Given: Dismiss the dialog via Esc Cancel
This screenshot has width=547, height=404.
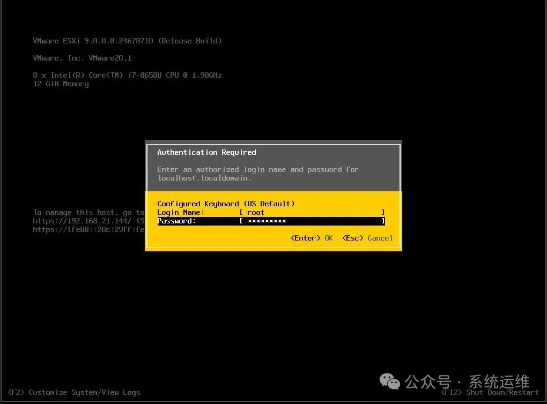Looking at the screenshot, I should (368, 238).
